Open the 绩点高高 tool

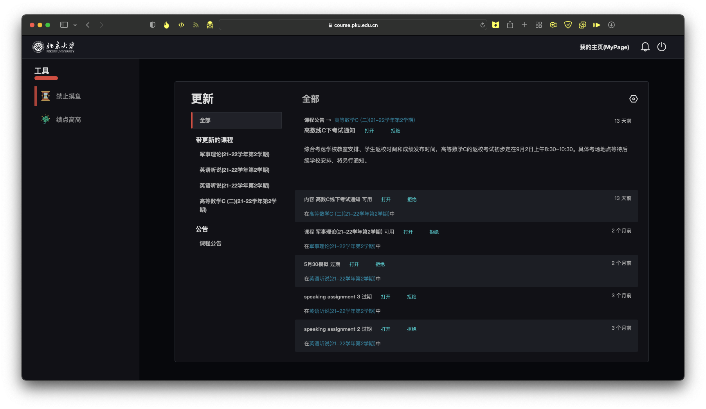click(68, 120)
